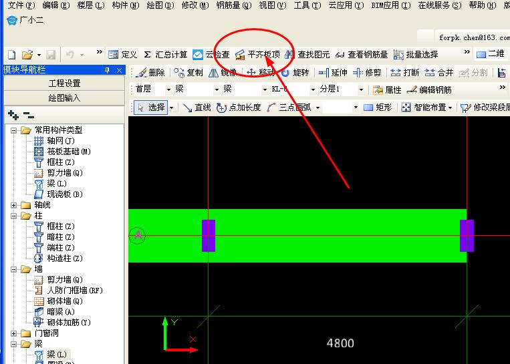
Task: Pin the 模块导航栏 panel
Action: pyautogui.click(x=108, y=70)
